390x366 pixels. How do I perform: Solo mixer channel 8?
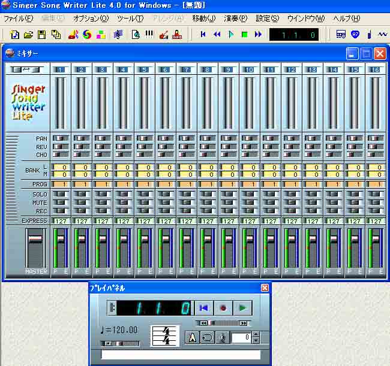point(207,194)
